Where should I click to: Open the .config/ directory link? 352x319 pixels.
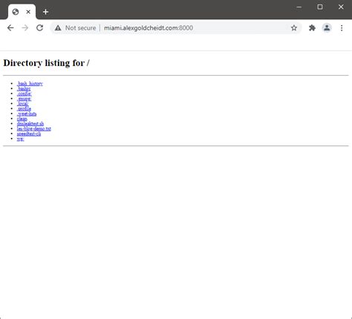click(25, 93)
